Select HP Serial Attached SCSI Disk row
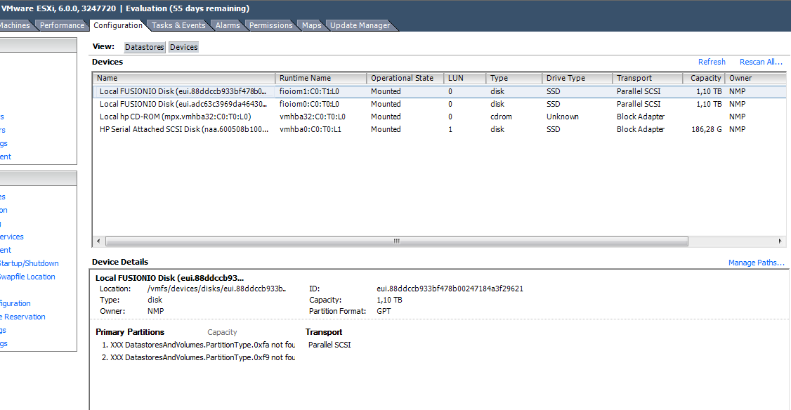Screen dimensions: 791x410 point(439,129)
